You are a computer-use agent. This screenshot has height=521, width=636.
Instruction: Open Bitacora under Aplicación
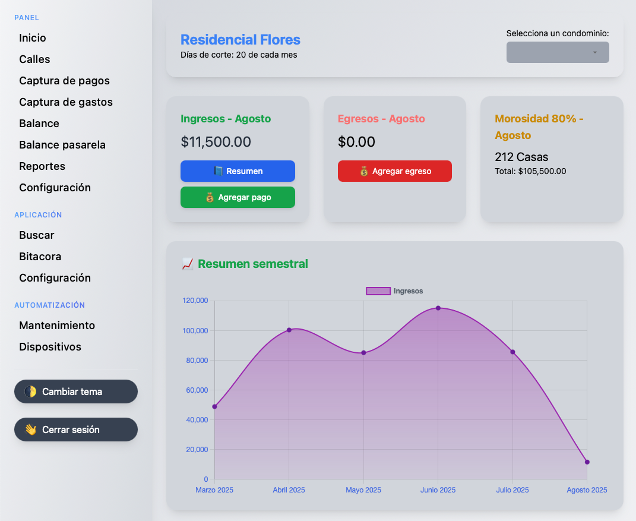[40, 257]
